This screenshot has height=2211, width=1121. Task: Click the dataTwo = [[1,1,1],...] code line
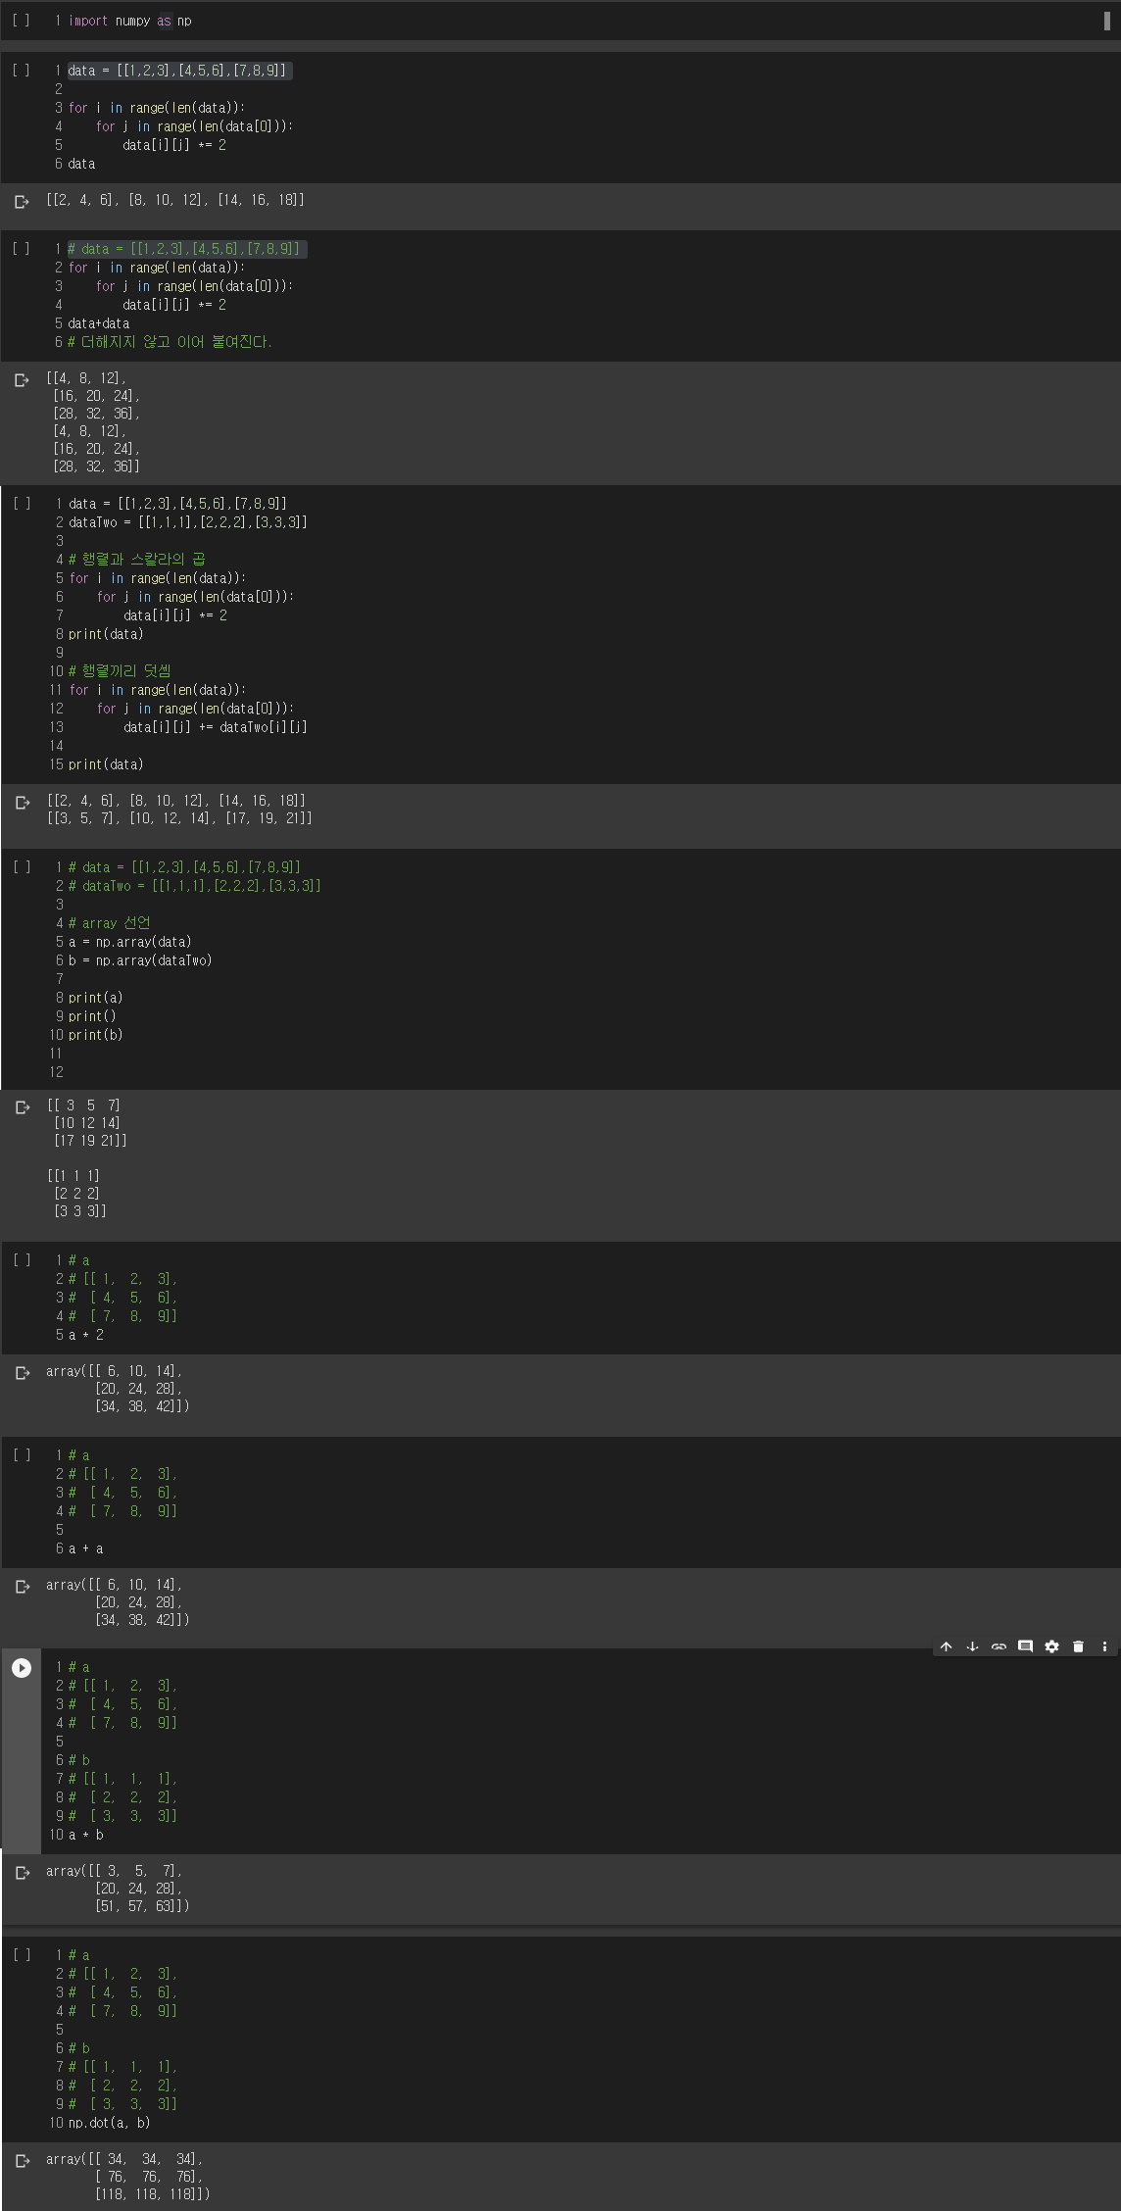tap(187, 522)
